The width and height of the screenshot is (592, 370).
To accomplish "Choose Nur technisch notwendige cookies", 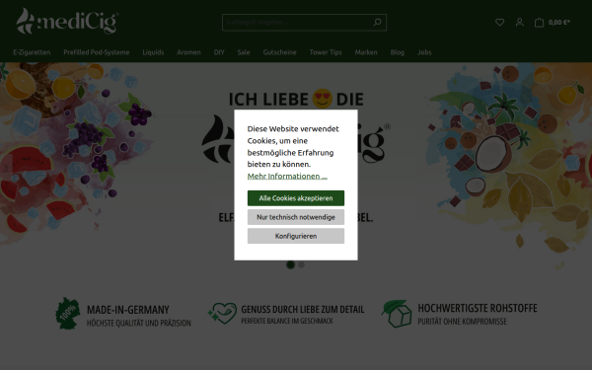I will (x=296, y=217).
